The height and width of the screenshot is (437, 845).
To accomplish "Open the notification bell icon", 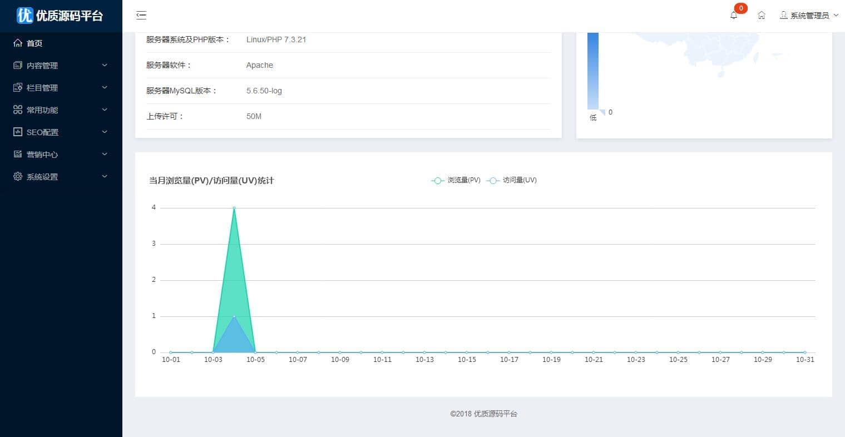I will click(734, 16).
